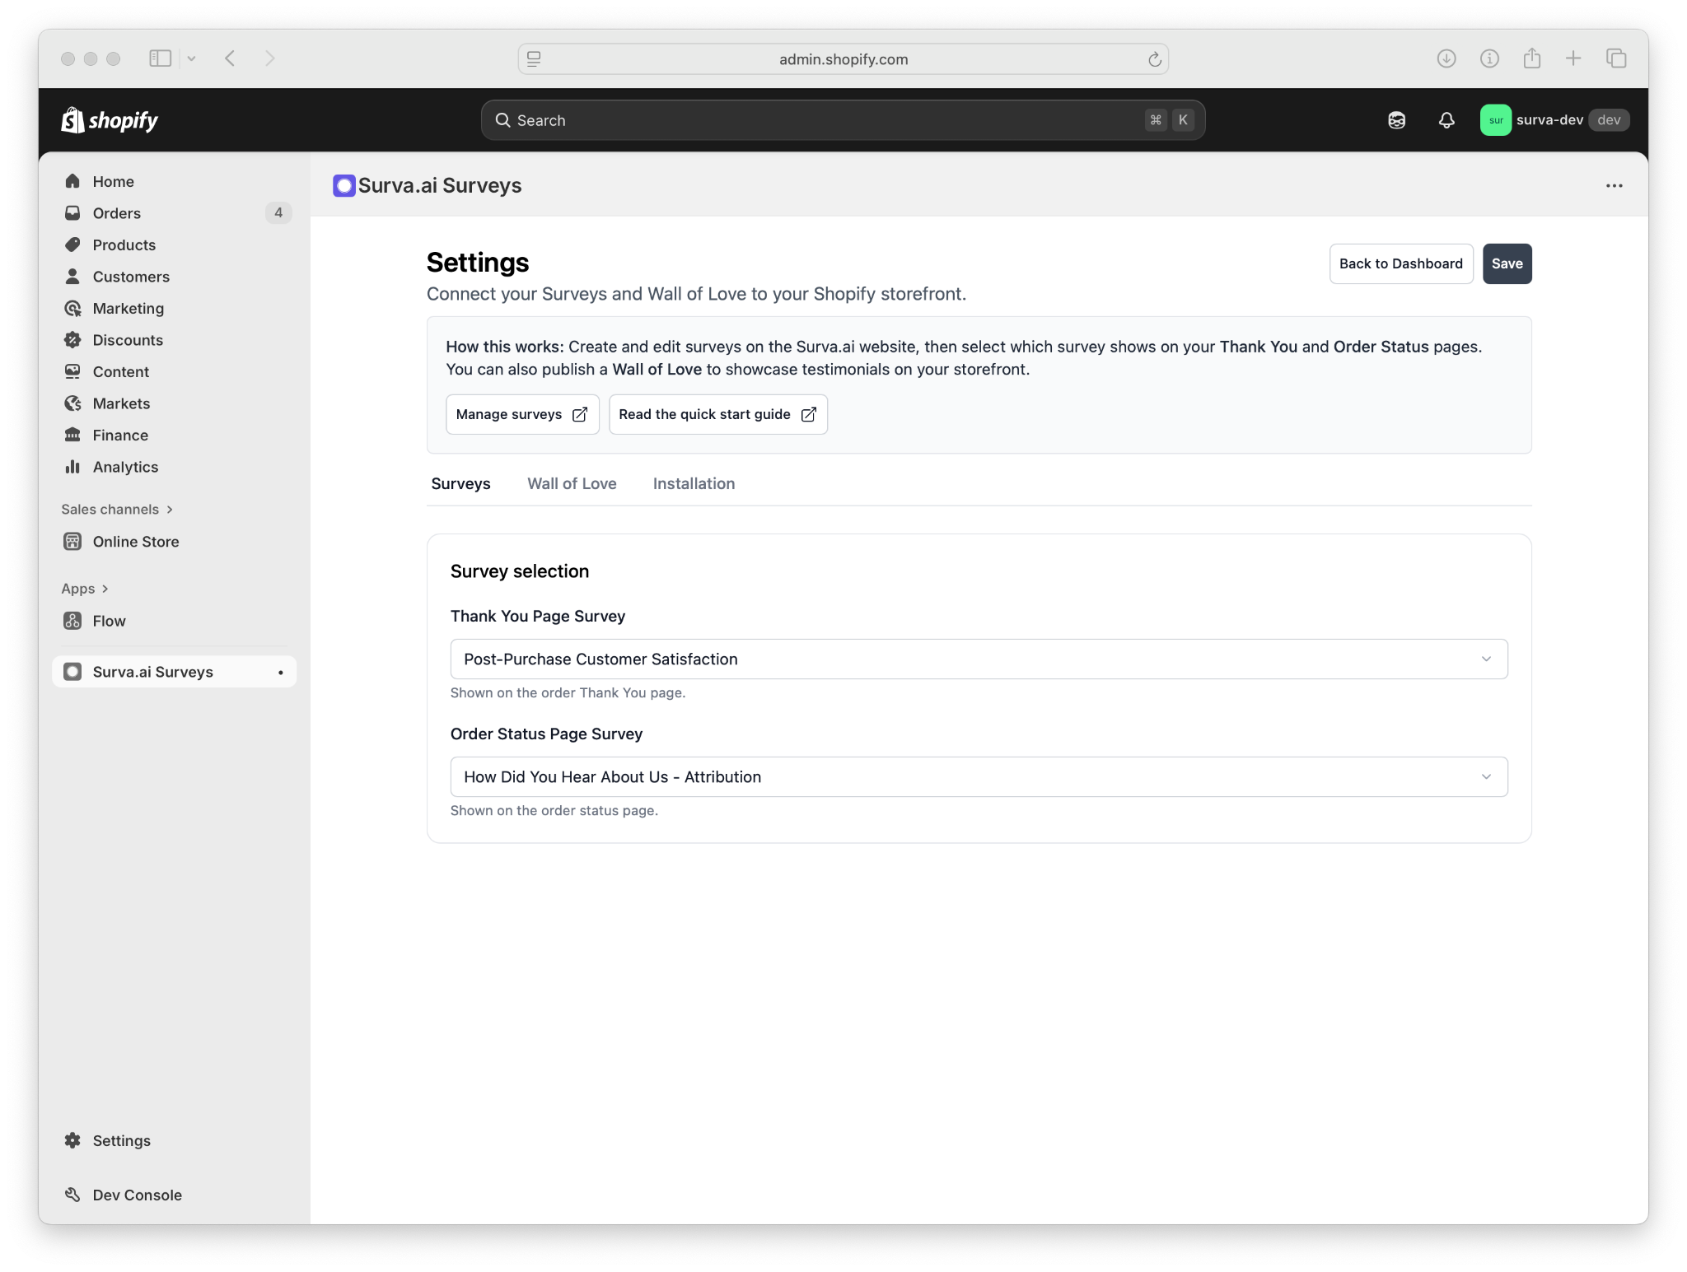Expand the Sales channels section
This screenshot has width=1687, height=1272.
pos(170,510)
